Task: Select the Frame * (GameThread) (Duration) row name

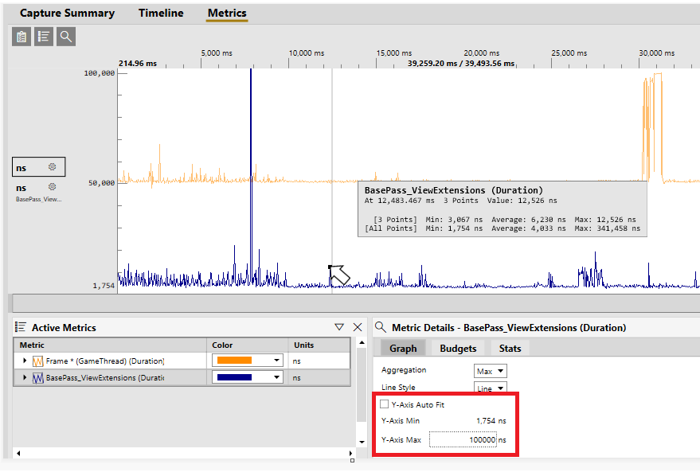Action: tap(105, 361)
